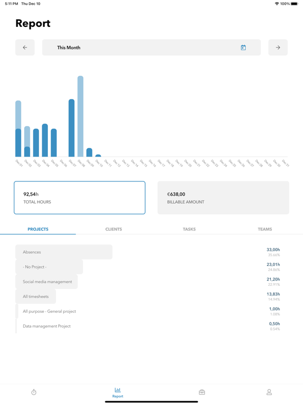Tap the Dec 04 chart bar
303x405 pixels.
pos(45,140)
